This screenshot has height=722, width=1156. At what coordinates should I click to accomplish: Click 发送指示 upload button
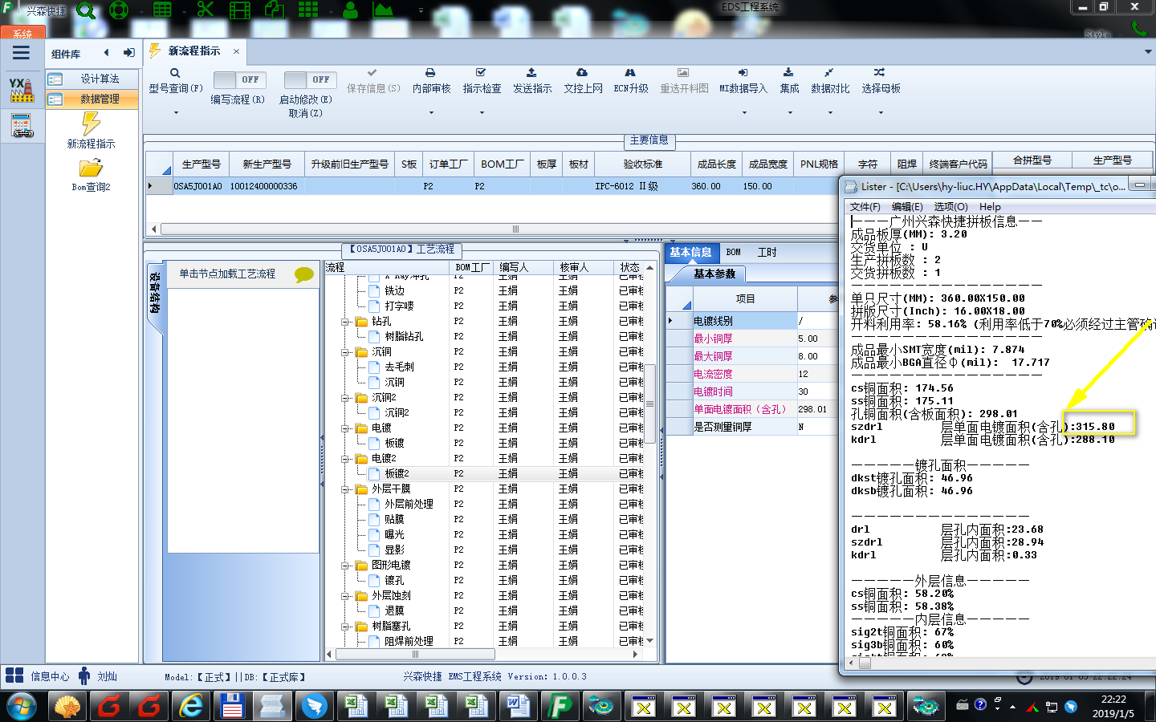coord(532,81)
